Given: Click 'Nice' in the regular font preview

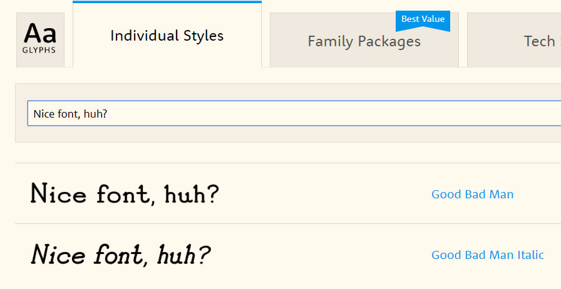Looking at the screenshot, I should tap(58, 194).
